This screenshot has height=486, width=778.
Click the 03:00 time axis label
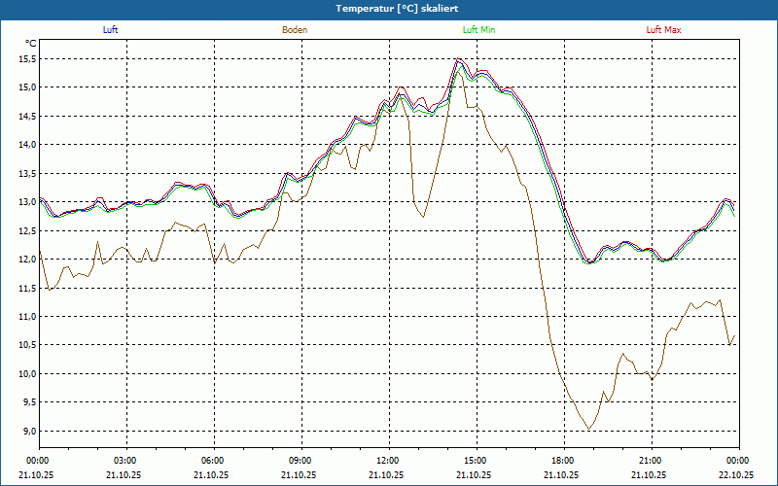127,461
